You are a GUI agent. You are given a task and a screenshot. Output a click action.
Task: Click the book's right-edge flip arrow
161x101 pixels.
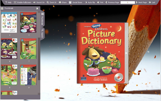[126, 53]
